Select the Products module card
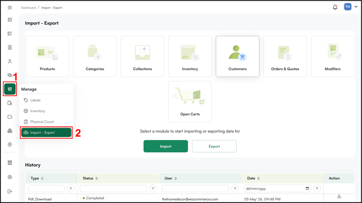Screen dimensions: 362x203 (x=48, y=56)
